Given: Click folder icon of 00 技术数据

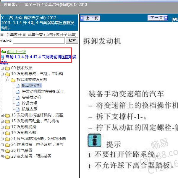Looking at the screenshot, I should [x=7, y=68].
